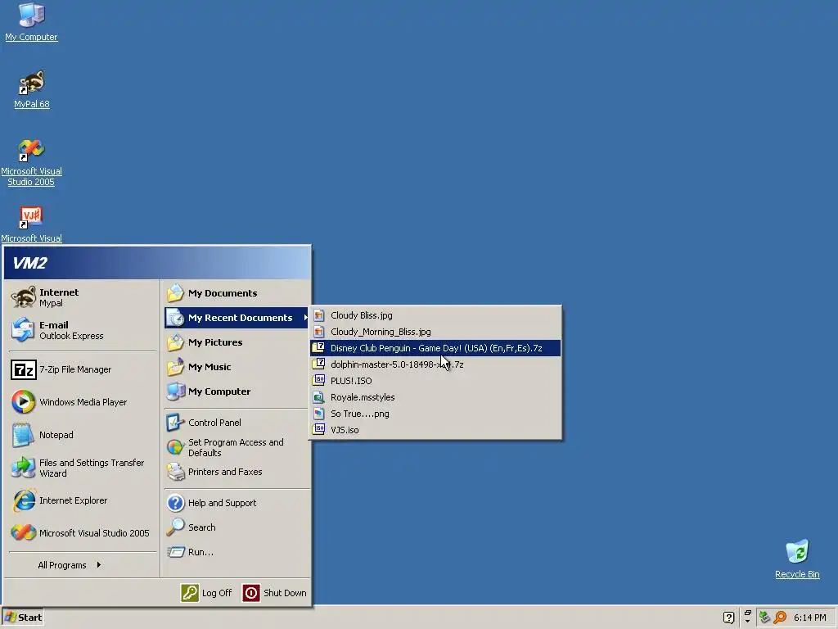Open Search from Start menu
838x629 pixels.
(x=237, y=527)
